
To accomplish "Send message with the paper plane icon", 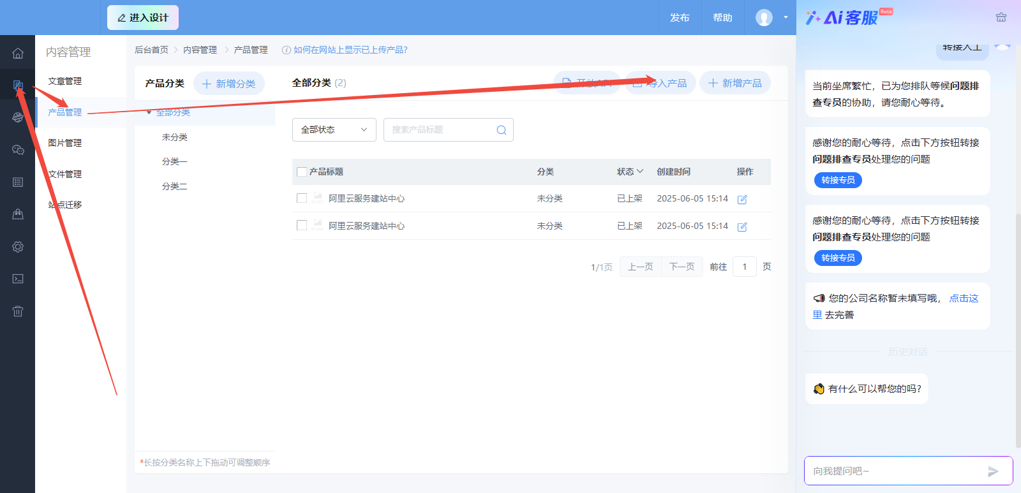I will point(993,471).
